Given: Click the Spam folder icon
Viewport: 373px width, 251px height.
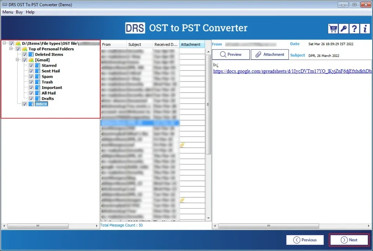Looking at the screenshot, I should coord(38,76).
